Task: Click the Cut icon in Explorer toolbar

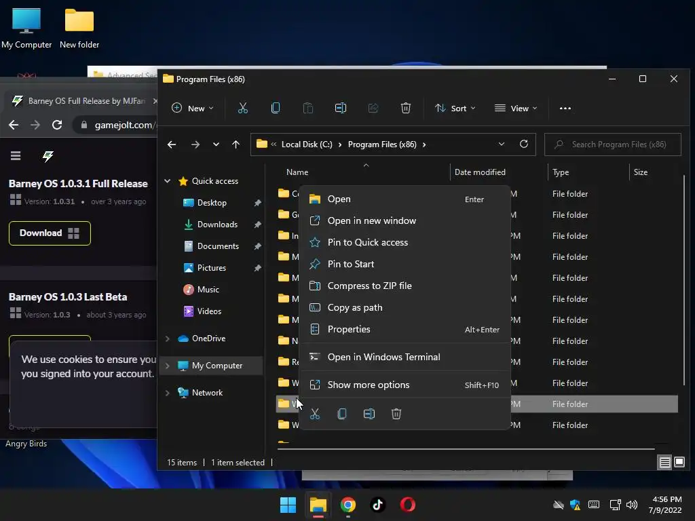Action: [242, 108]
